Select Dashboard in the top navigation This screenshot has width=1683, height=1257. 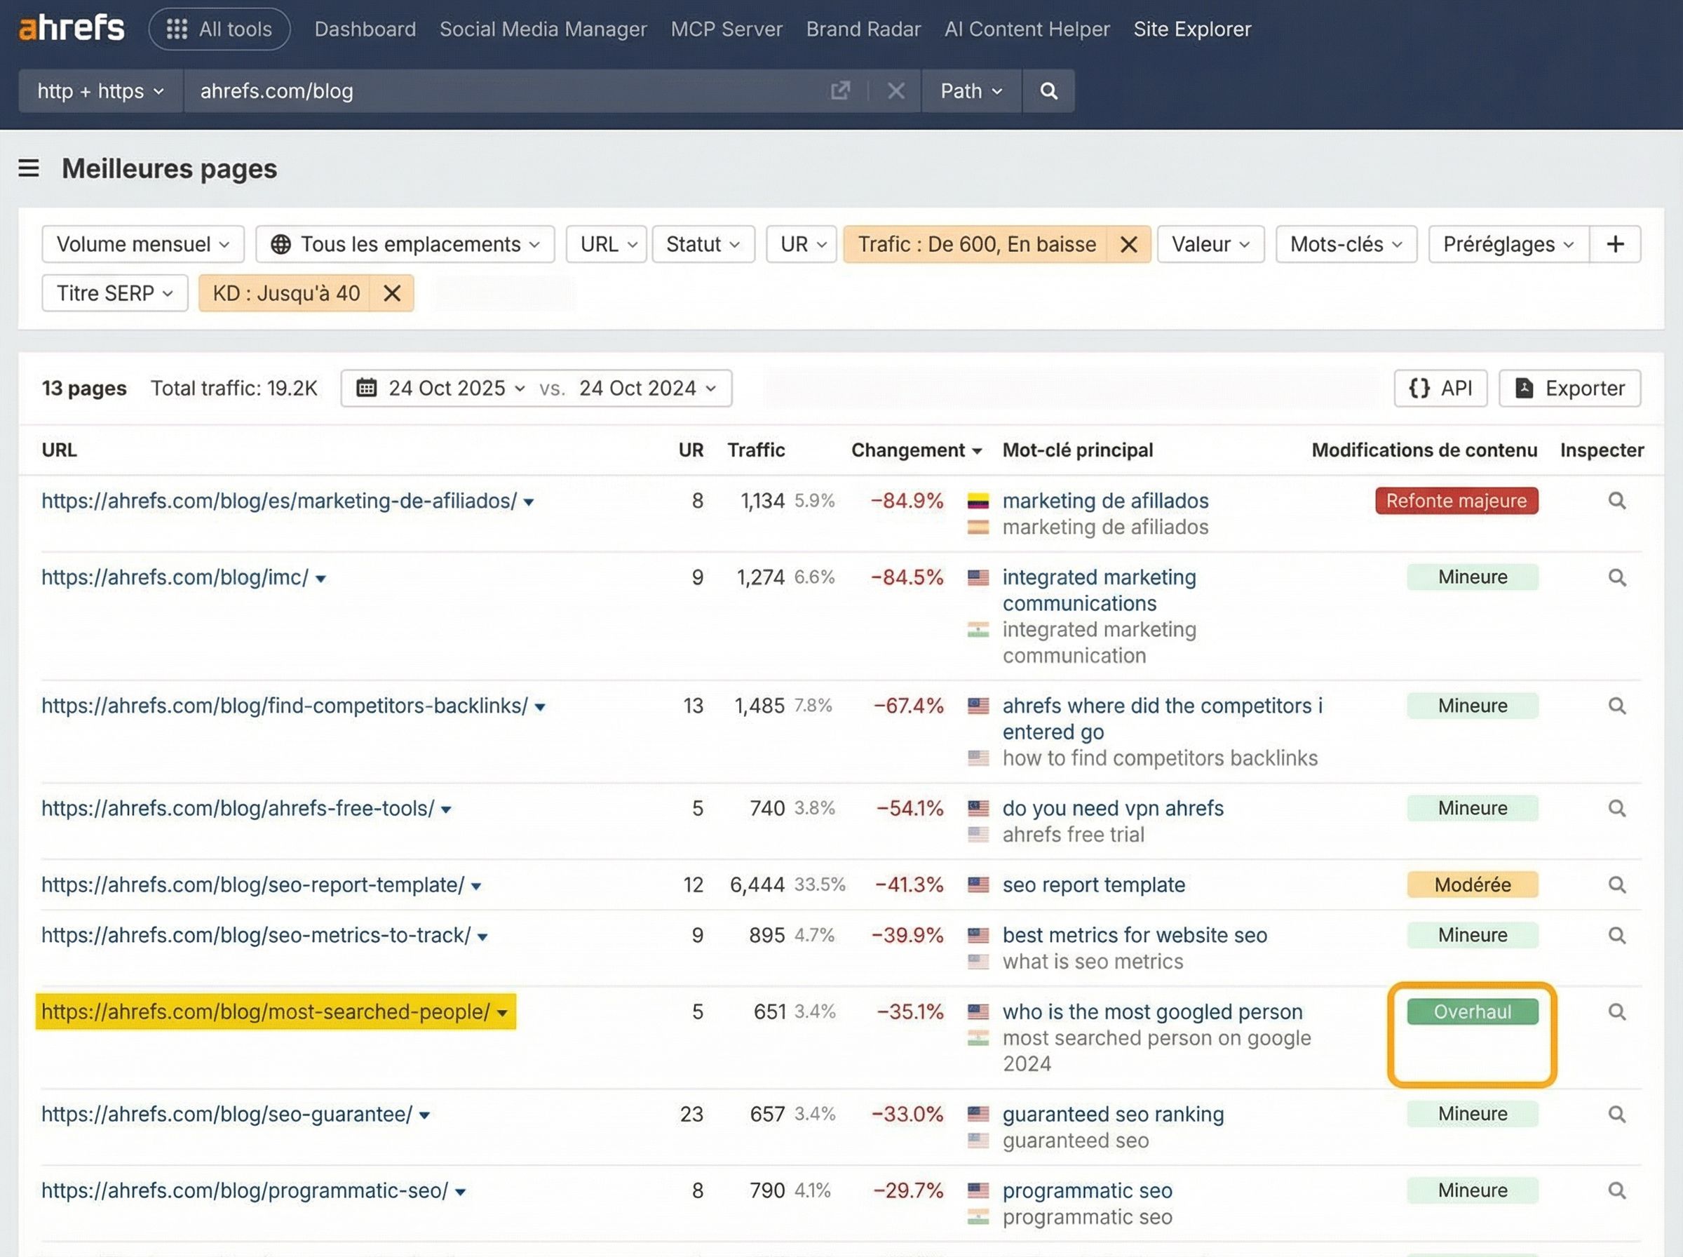pos(364,29)
